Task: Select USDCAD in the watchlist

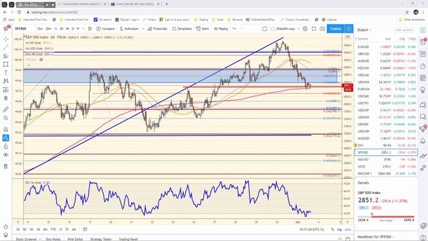Action: (x=387, y=75)
